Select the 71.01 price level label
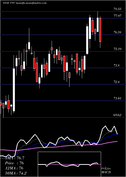The width and height of the screenshot is (126, 177). 117,98
